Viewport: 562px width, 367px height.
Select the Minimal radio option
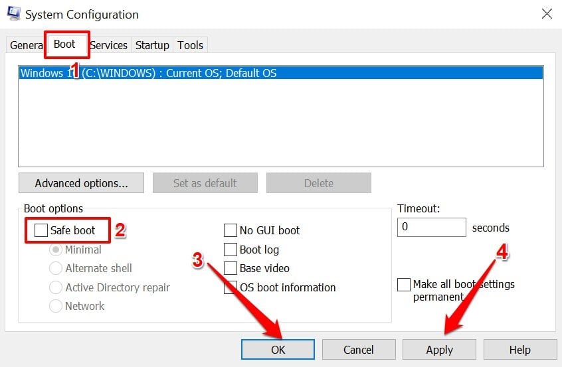[56, 250]
